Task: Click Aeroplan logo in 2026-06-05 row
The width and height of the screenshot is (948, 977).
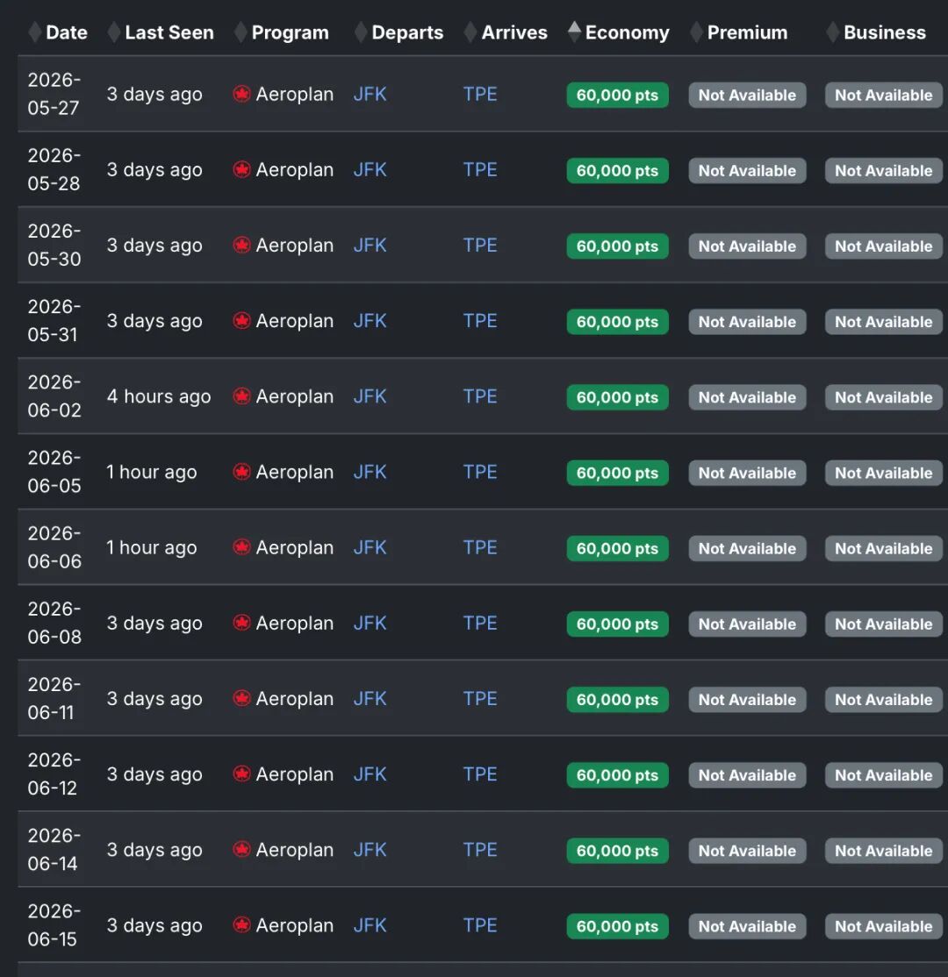Action: (x=241, y=472)
